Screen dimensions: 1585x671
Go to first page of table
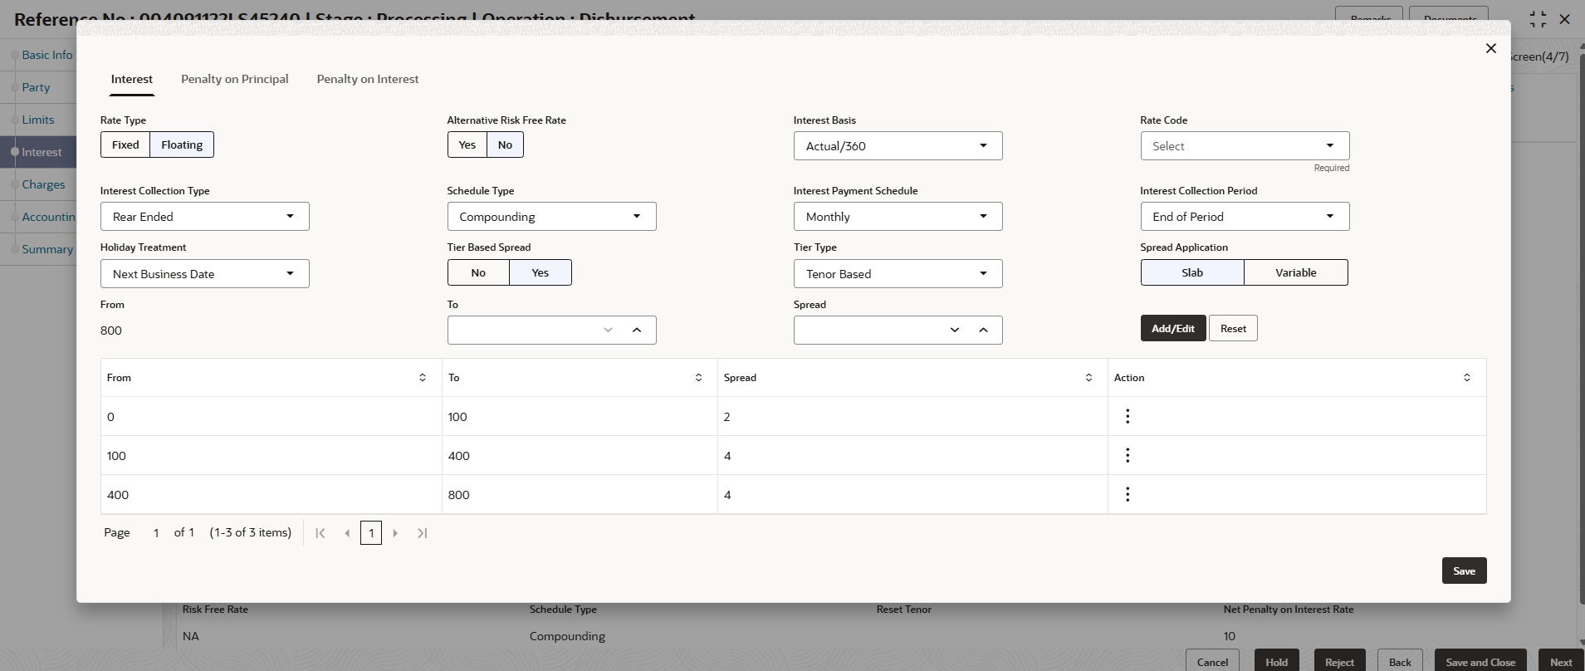point(320,533)
